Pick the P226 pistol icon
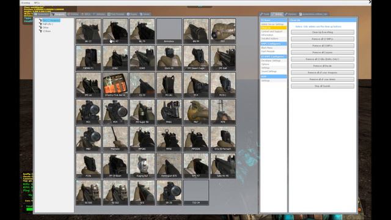The height and width of the screenshot is (220, 391). click(89, 166)
